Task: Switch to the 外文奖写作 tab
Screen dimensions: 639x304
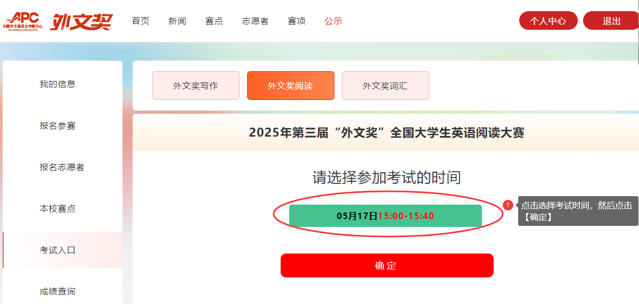Action: pos(195,86)
